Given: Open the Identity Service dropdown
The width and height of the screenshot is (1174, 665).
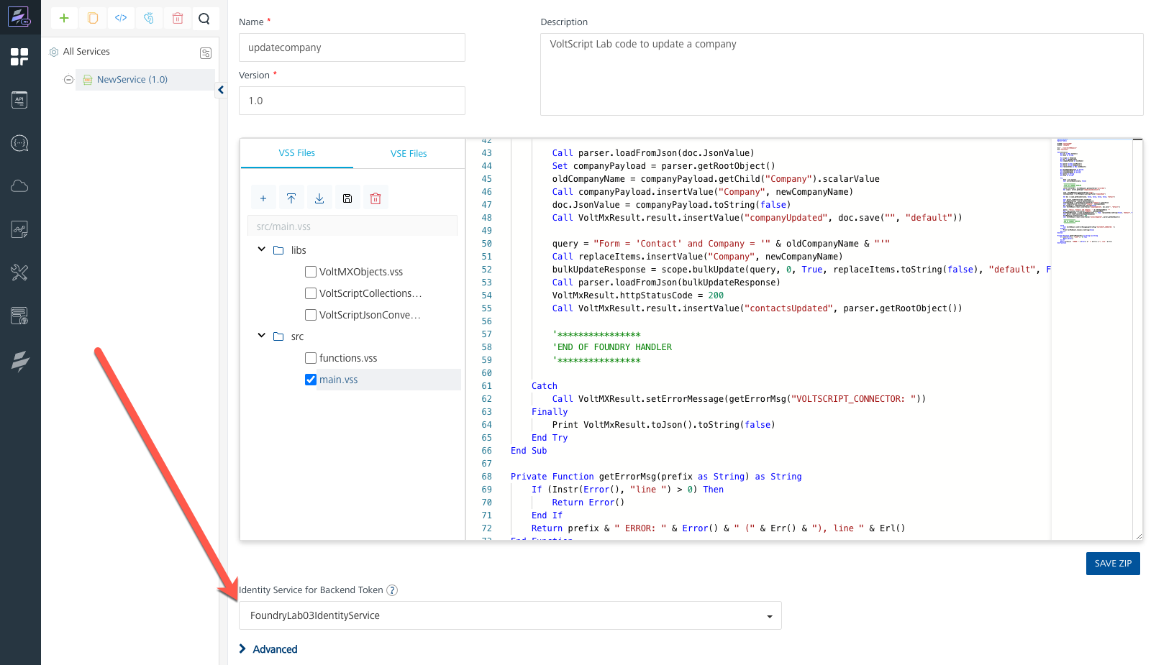Looking at the screenshot, I should (x=510, y=615).
